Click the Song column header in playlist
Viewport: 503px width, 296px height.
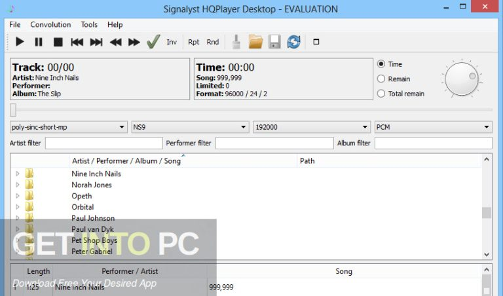coord(344,271)
